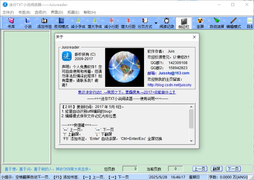Click the 添加书签 add bookmark icon
The width and height of the screenshot is (254, 180).
coord(44,23)
